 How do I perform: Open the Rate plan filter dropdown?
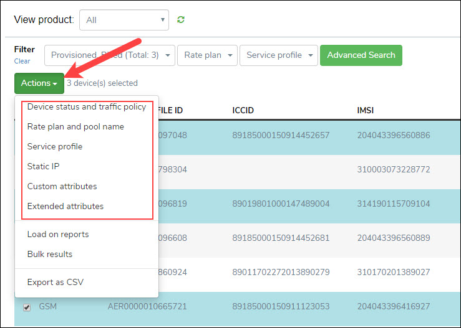[207, 55]
